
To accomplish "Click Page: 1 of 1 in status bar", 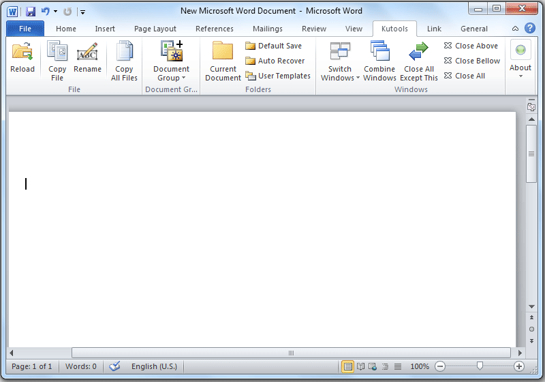I will pyautogui.click(x=31, y=366).
